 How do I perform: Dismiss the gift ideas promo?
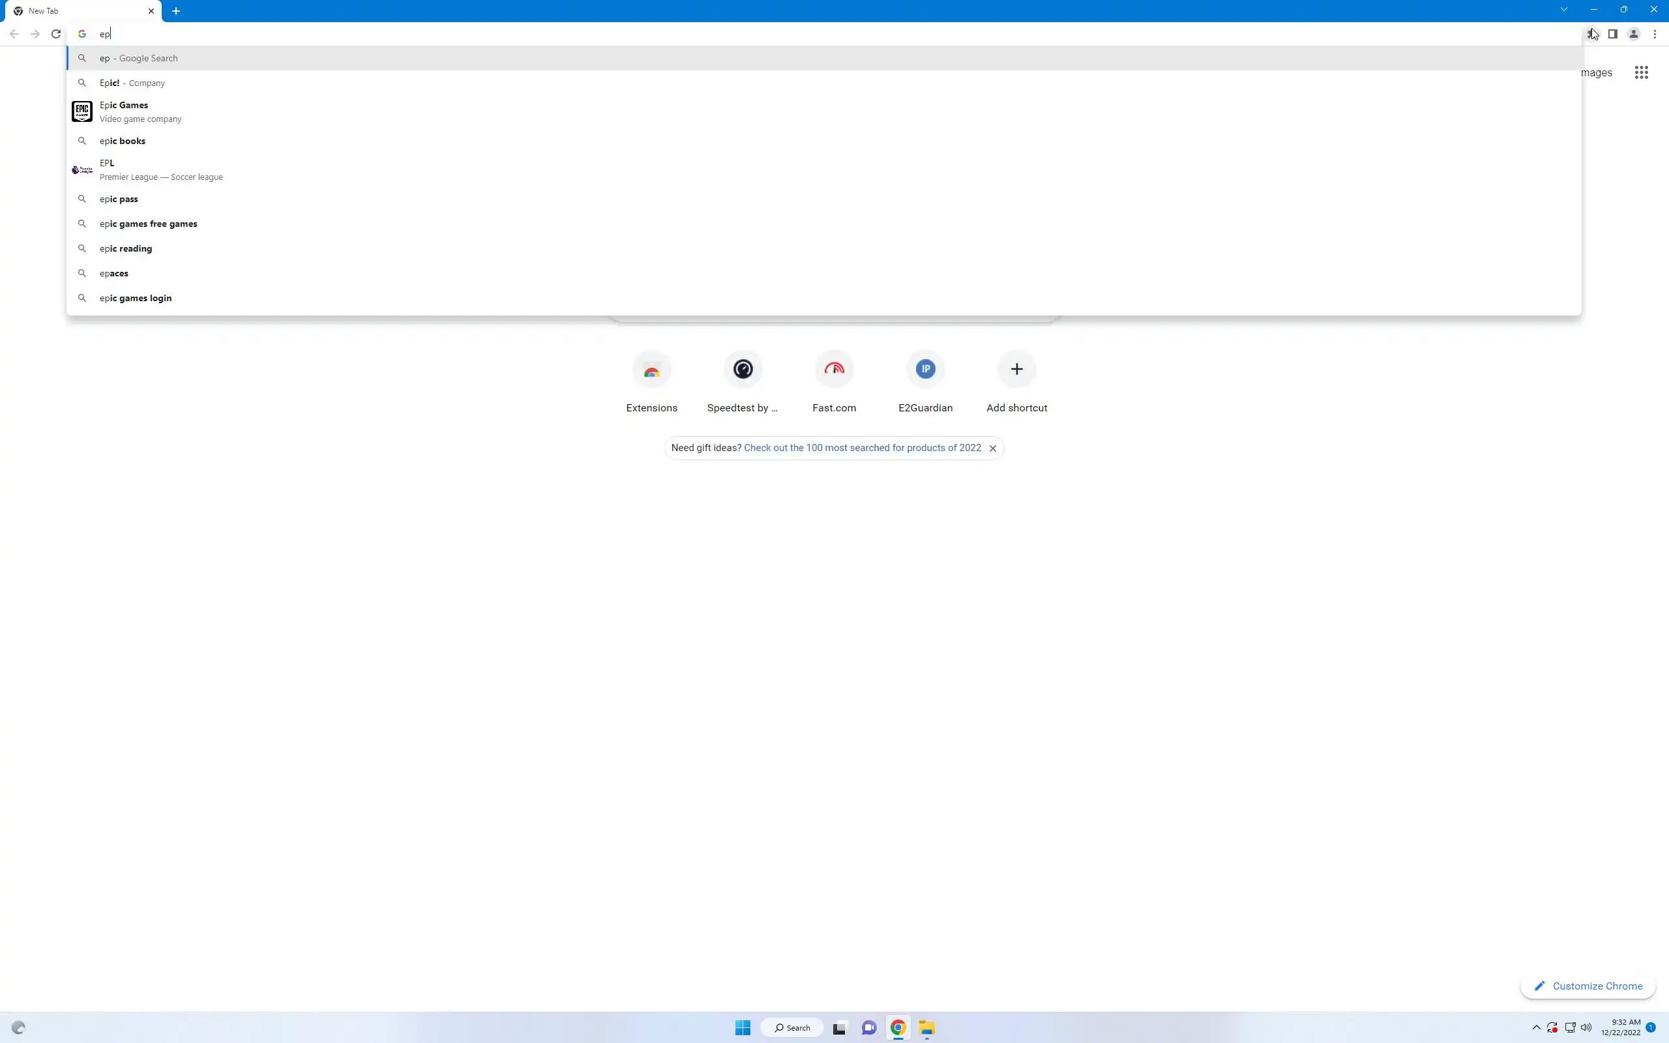pos(992,448)
